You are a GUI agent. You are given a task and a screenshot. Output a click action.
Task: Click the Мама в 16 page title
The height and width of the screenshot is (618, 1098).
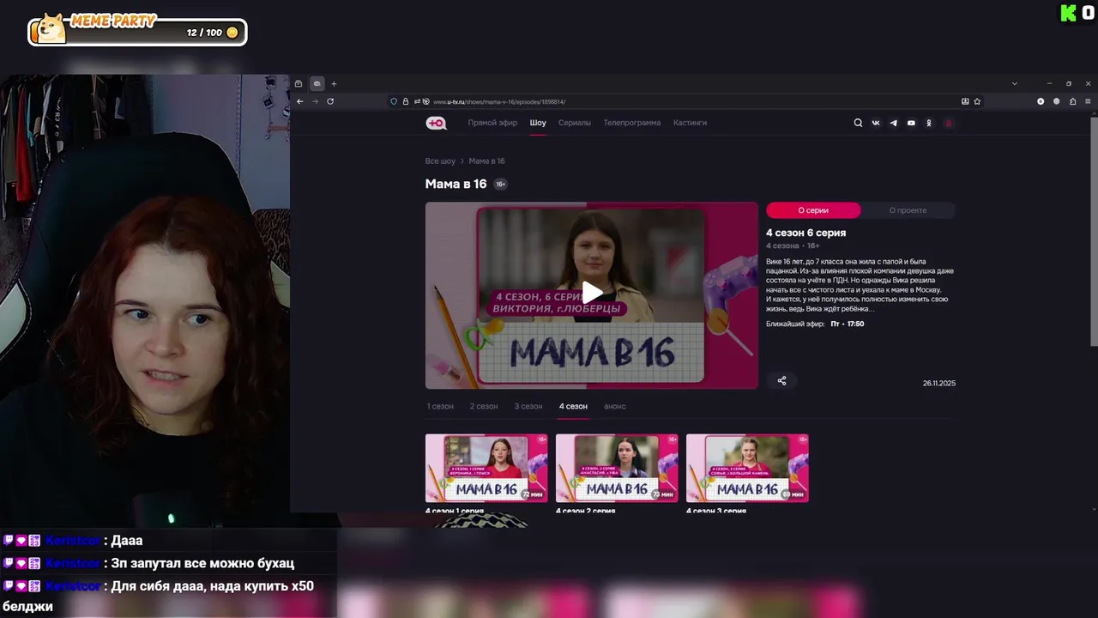[x=455, y=184]
